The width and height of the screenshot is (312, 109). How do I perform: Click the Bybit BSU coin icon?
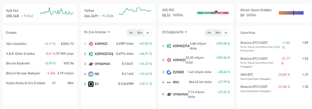click(x=169, y=82)
